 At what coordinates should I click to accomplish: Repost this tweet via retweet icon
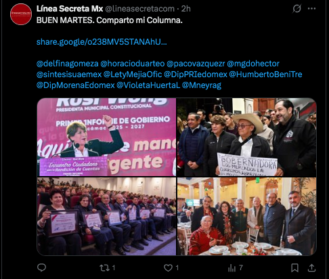tap(105, 268)
